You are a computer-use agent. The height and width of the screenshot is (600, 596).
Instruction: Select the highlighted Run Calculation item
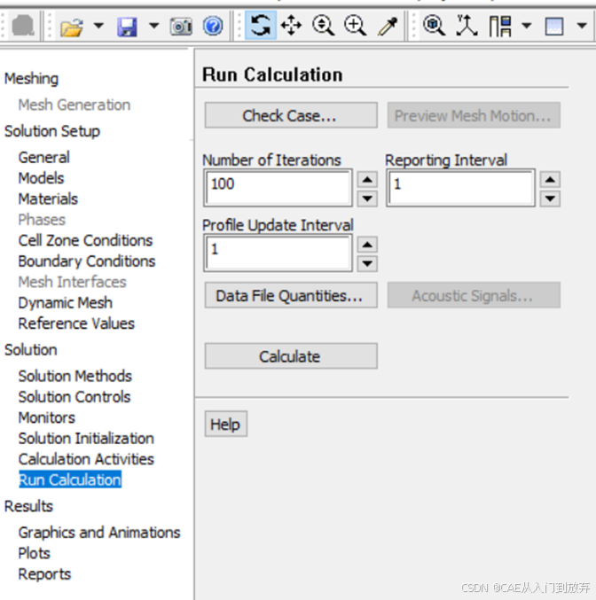pyautogui.click(x=70, y=479)
